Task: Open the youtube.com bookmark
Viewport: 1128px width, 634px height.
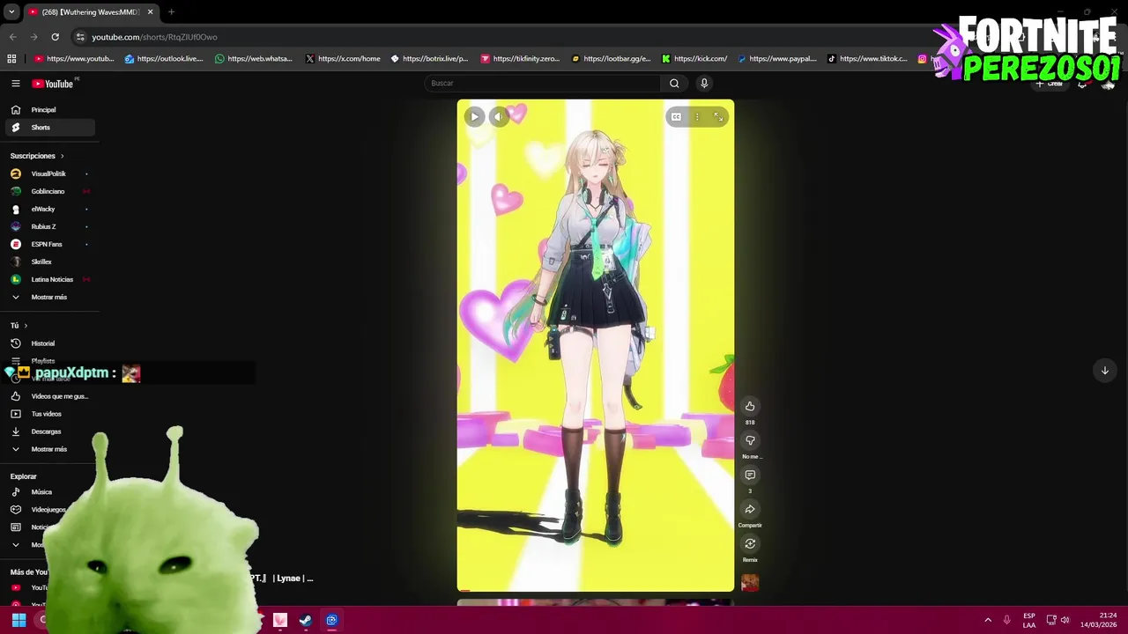Action: [74, 59]
